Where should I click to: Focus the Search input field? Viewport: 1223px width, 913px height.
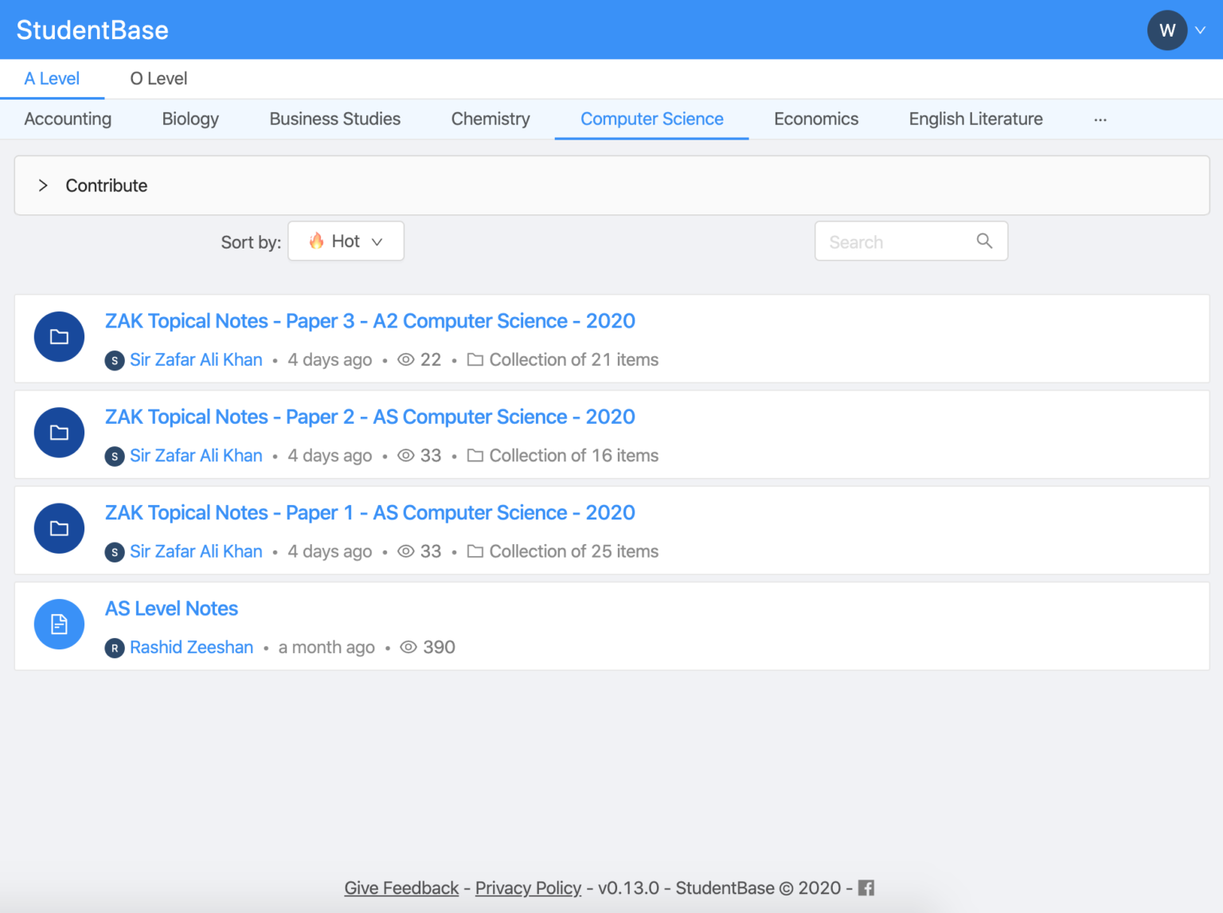(896, 241)
